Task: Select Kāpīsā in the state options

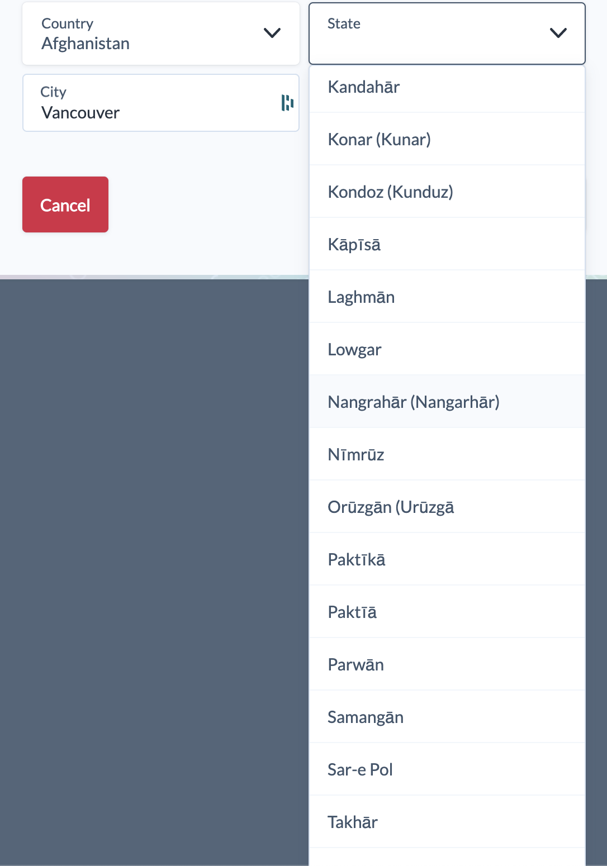Action: (354, 244)
